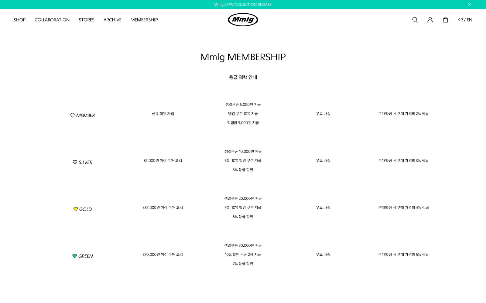
Task: Click the Mmlg MEMBERSHIP page heading
Action: [x=243, y=57]
